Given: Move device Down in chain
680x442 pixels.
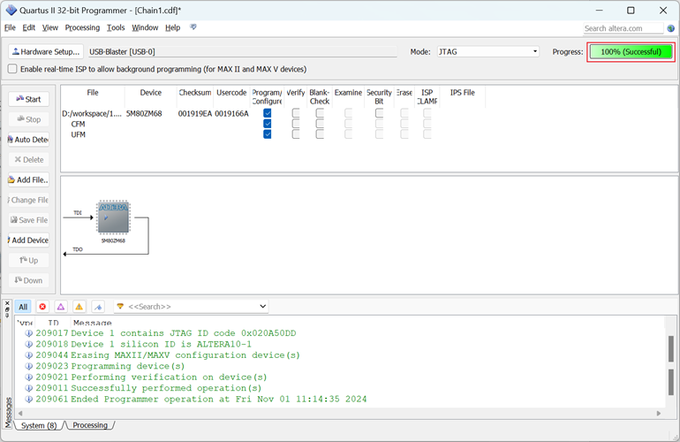Looking at the screenshot, I should click(28, 280).
